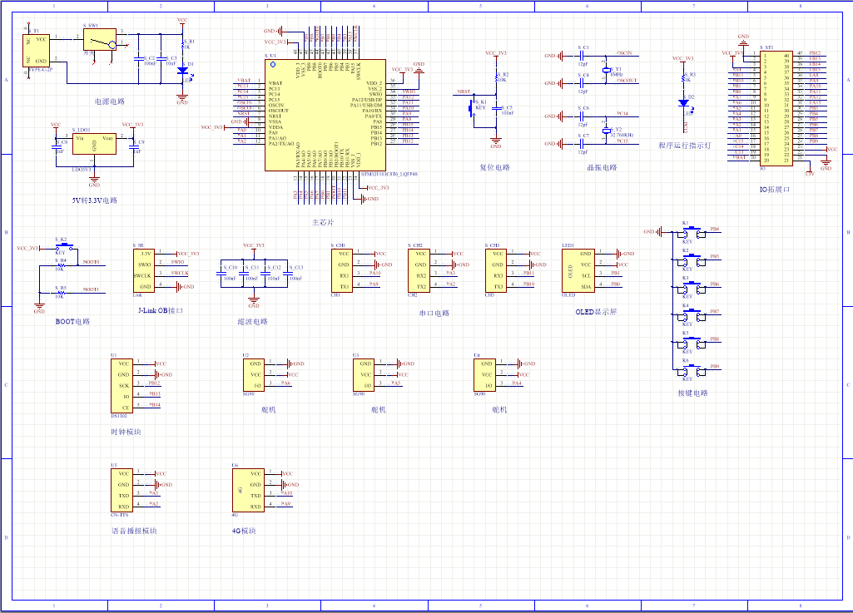
Task: Click the J-Link OB接口 section label
Action: (161, 310)
